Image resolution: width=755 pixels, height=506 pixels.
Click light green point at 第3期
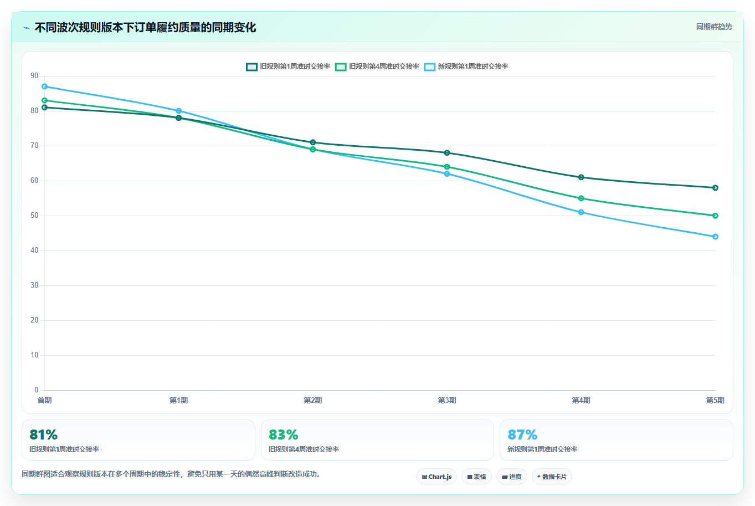(447, 167)
